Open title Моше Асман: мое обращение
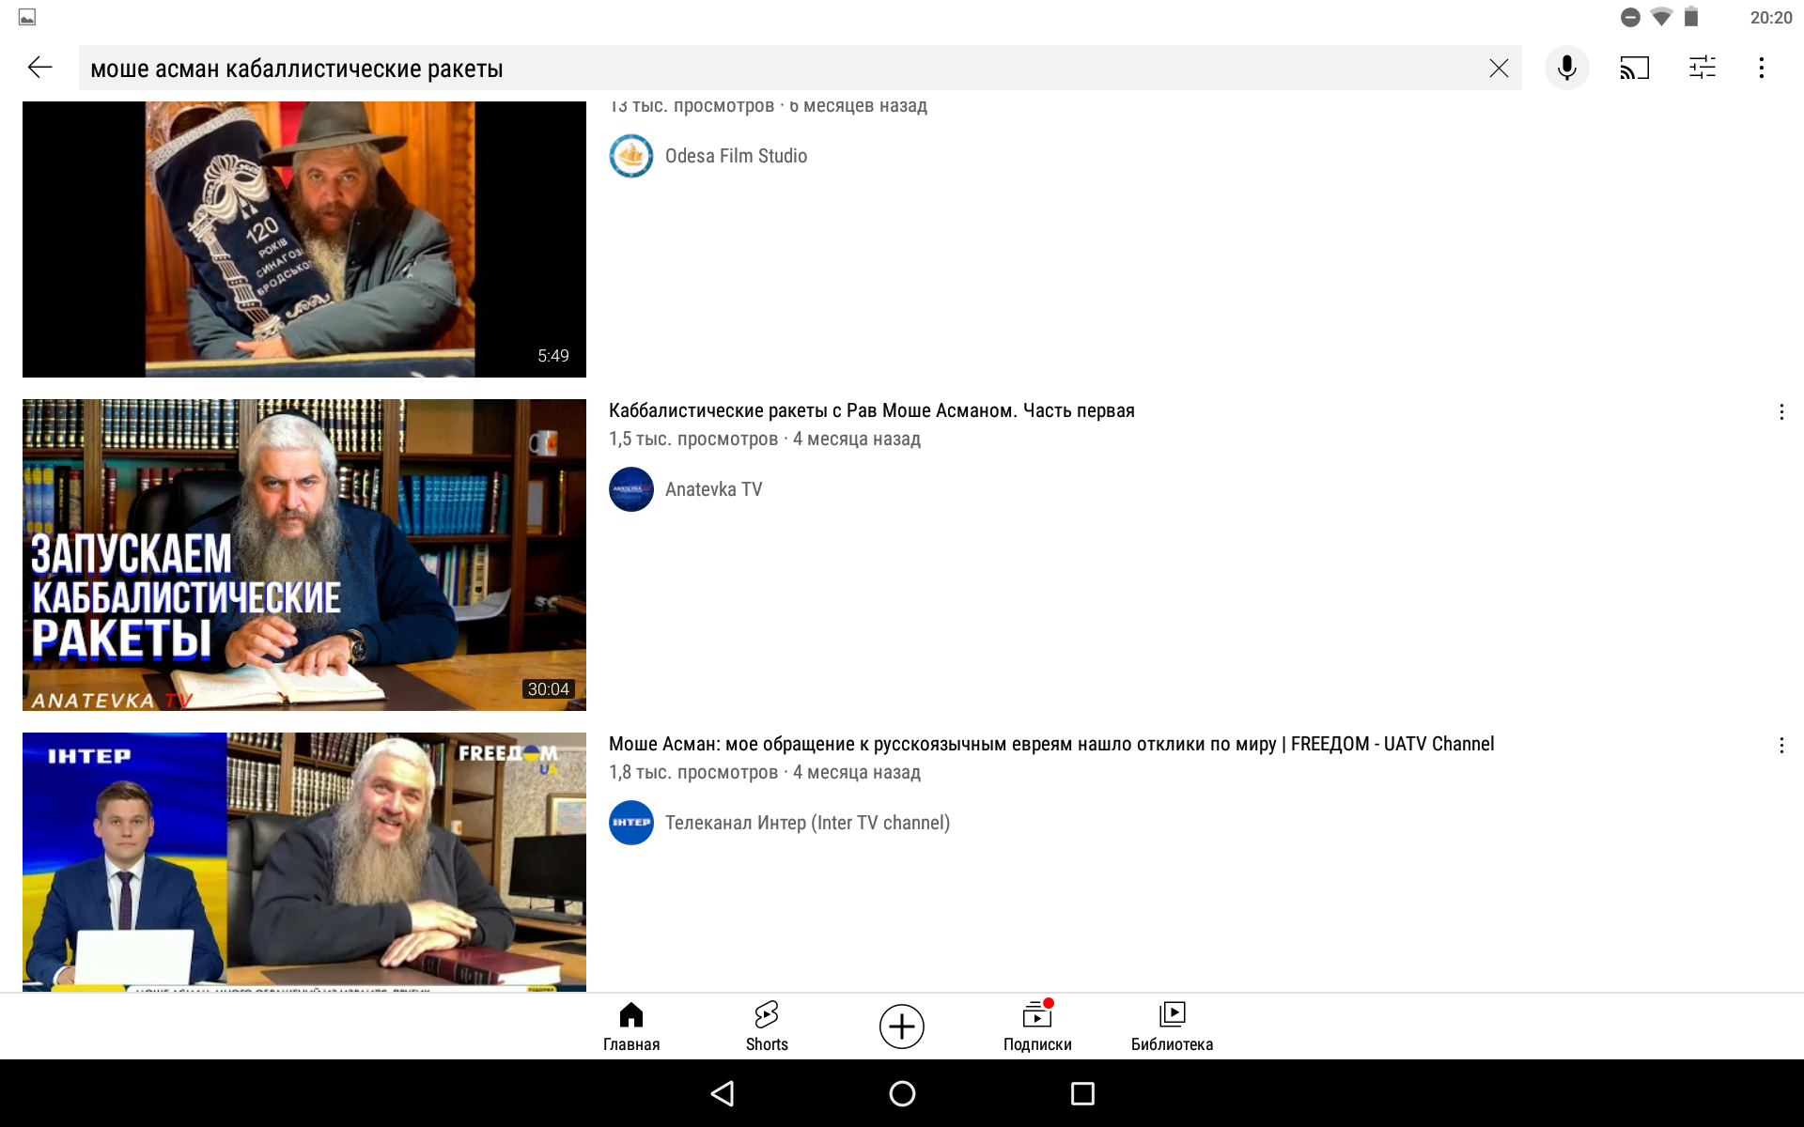 pos(1051,744)
